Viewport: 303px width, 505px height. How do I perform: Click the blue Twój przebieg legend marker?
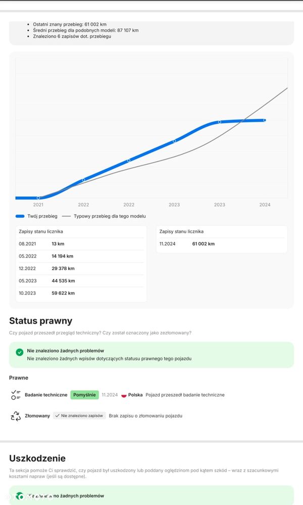tap(20, 216)
